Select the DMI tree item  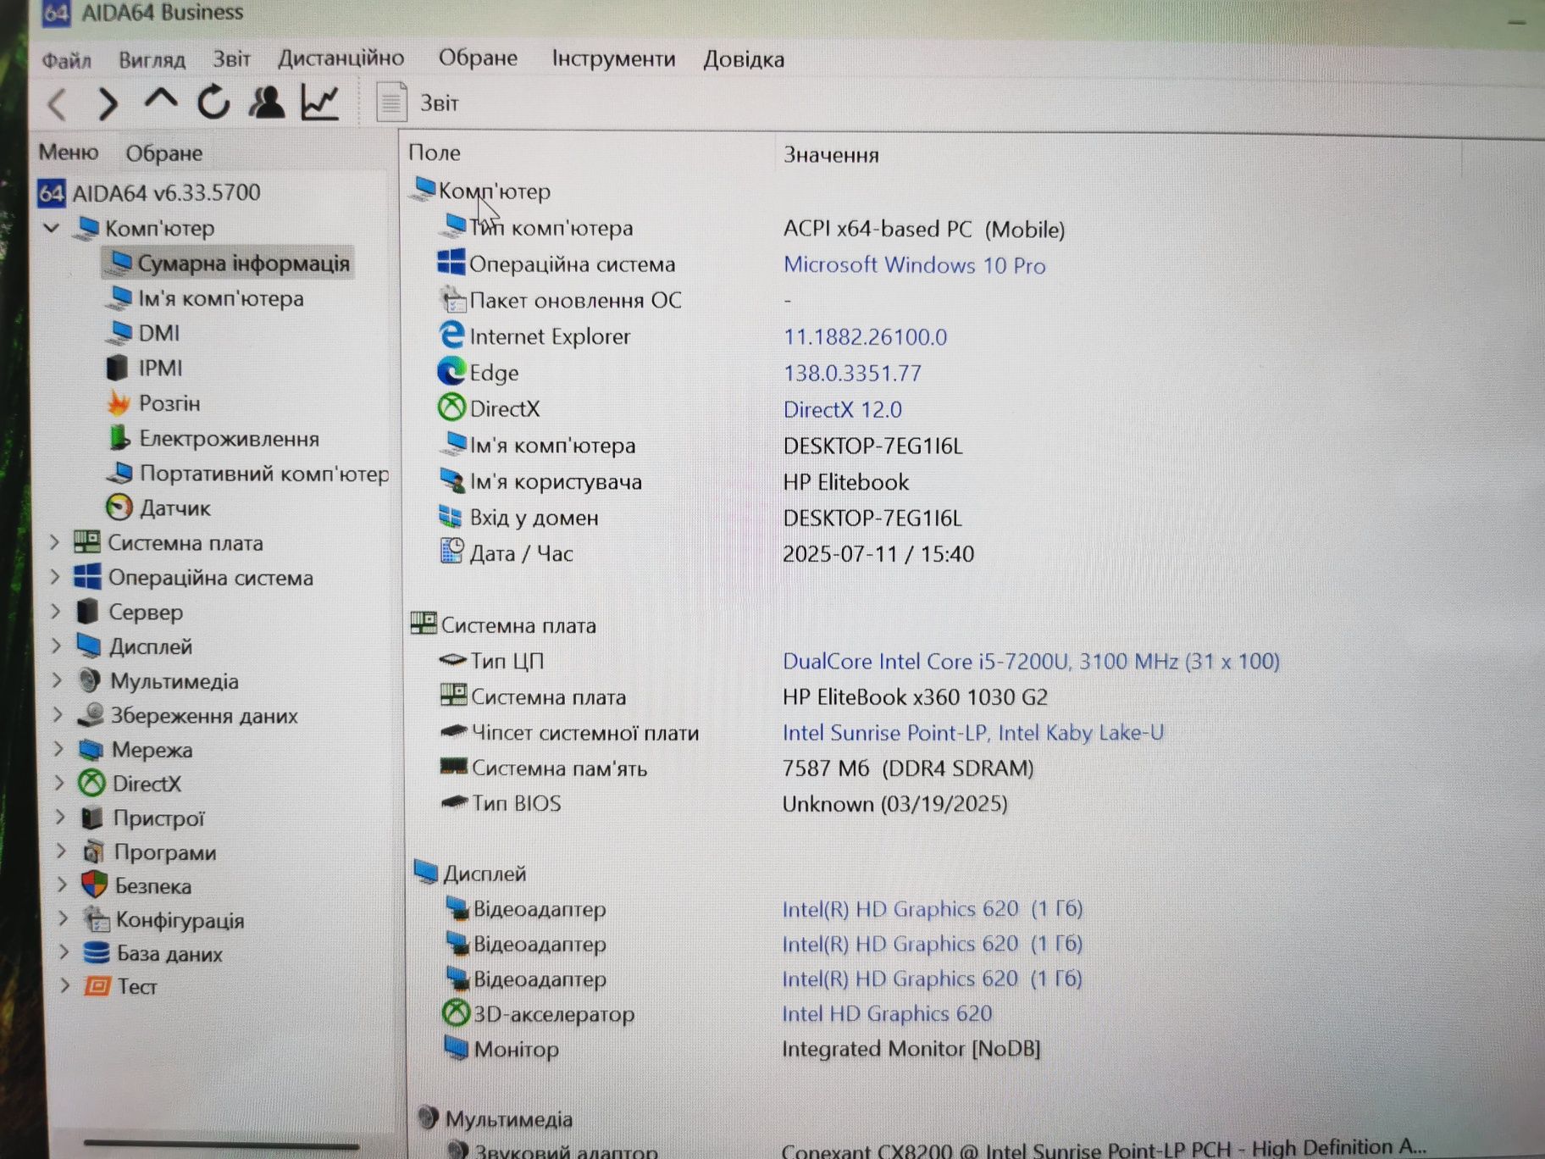[x=144, y=333]
